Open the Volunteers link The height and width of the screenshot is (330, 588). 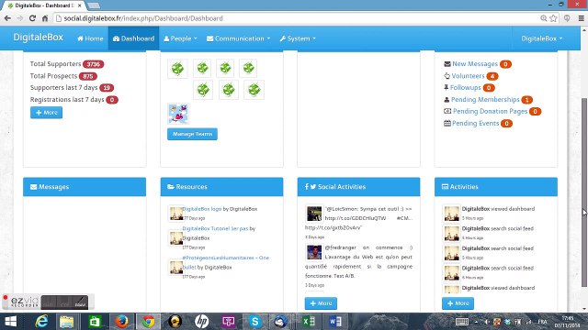point(468,76)
